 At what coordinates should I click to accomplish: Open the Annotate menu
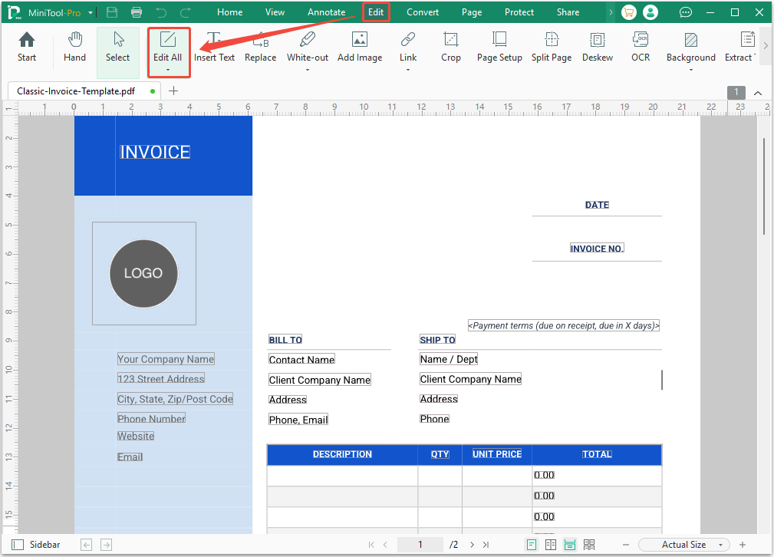pyautogui.click(x=326, y=12)
